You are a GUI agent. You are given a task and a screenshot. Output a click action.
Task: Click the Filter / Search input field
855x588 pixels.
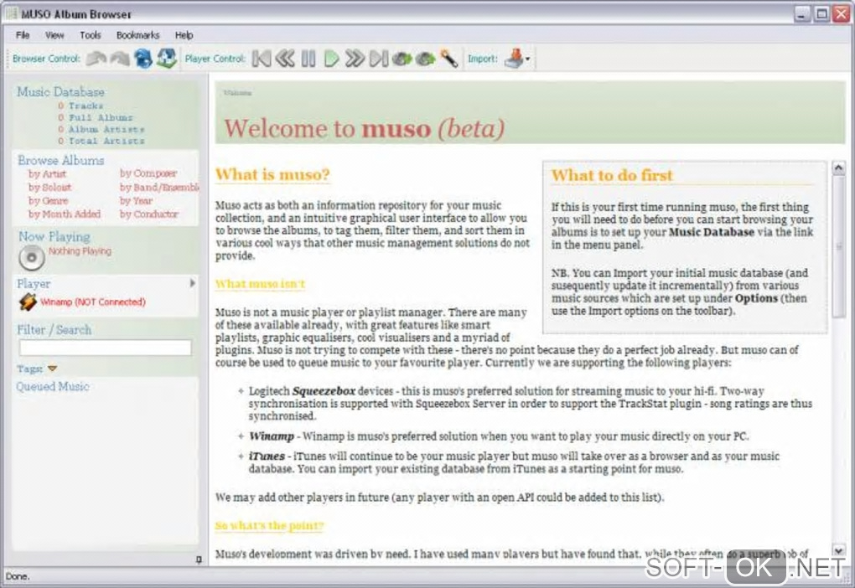106,348
